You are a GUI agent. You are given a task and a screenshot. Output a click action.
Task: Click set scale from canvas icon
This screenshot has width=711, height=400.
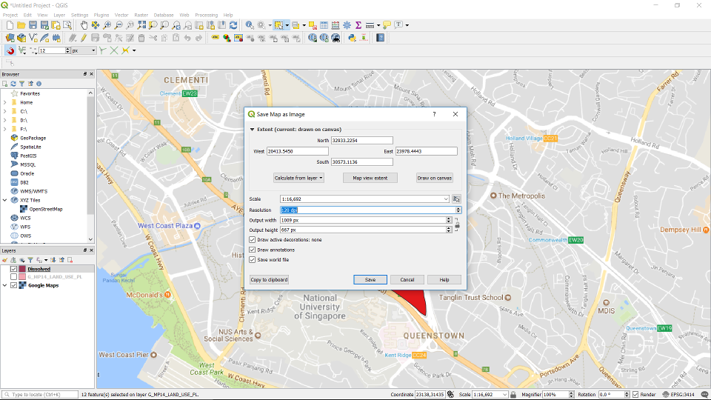456,199
